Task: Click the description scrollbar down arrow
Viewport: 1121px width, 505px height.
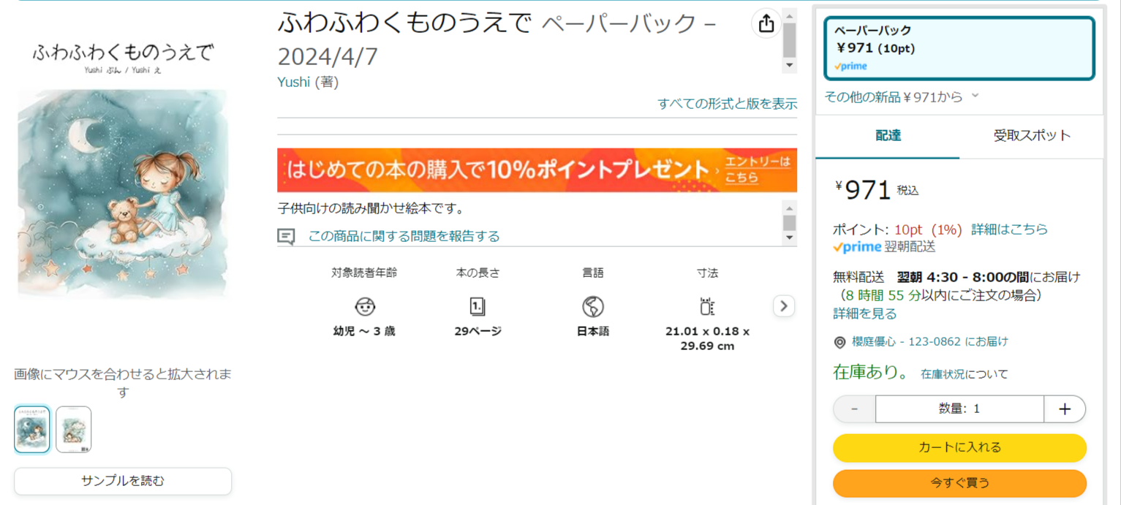Action: point(789,238)
